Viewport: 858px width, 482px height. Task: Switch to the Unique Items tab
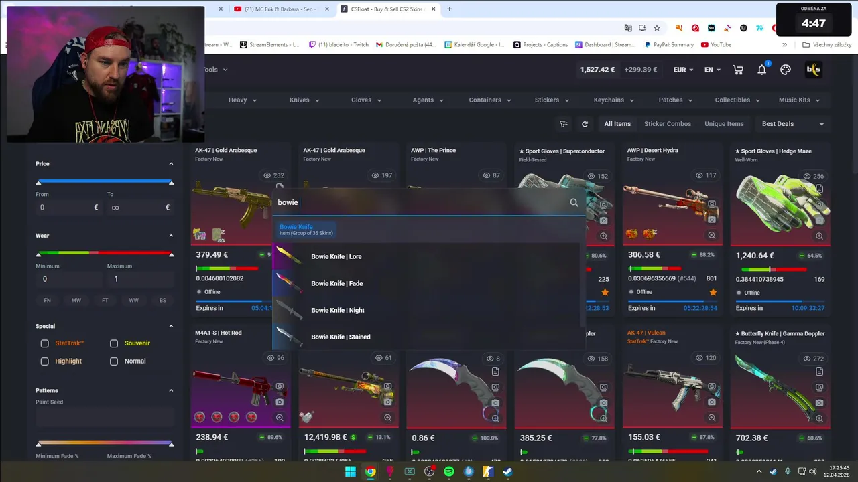[724, 124]
